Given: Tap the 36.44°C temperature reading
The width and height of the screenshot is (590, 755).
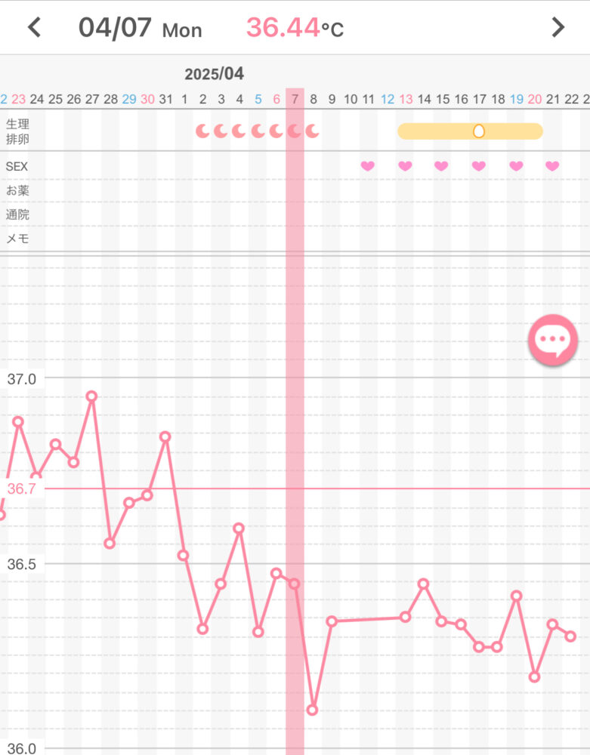Looking at the screenshot, I should tap(295, 28).
